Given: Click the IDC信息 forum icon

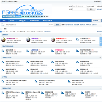Looking at the screenshot, I should click(36, 81).
